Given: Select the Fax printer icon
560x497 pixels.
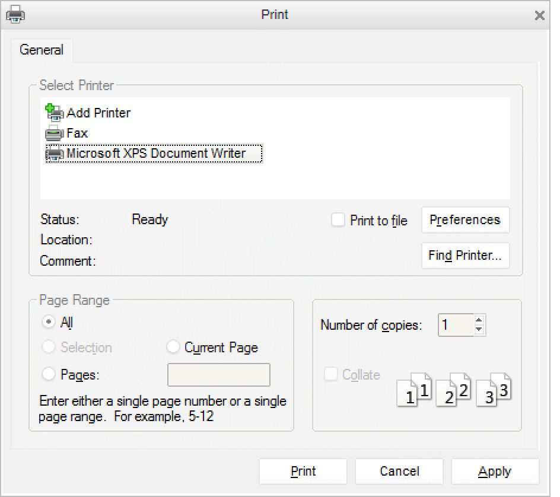Looking at the screenshot, I should pyautogui.click(x=54, y=133).
